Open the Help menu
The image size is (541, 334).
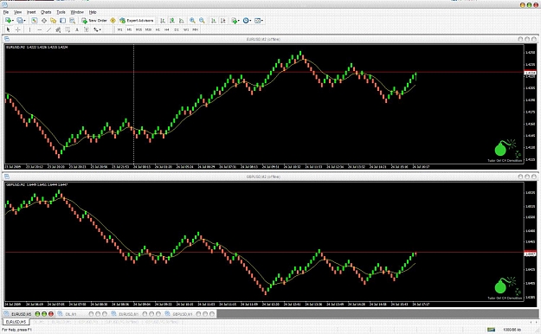tap(93, 12)
